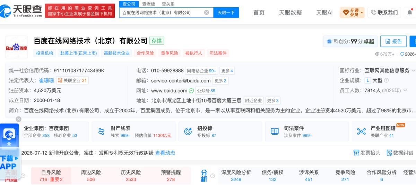Open the www.baidu.com website link
The image size is (416, 185).
(x=169, y=90)
